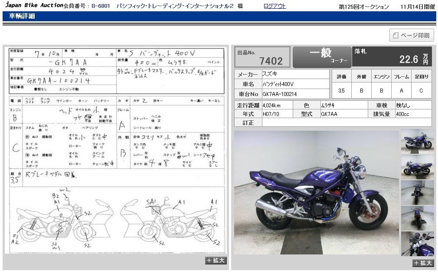Screen dimensions: 438x274
Task: Click the 型式 value GK7AA in the table
Action: pyautogui.click(x=329, y=114)
